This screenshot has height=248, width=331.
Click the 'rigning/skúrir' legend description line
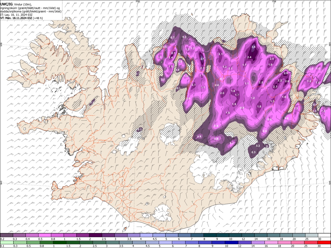click(30, 8)
